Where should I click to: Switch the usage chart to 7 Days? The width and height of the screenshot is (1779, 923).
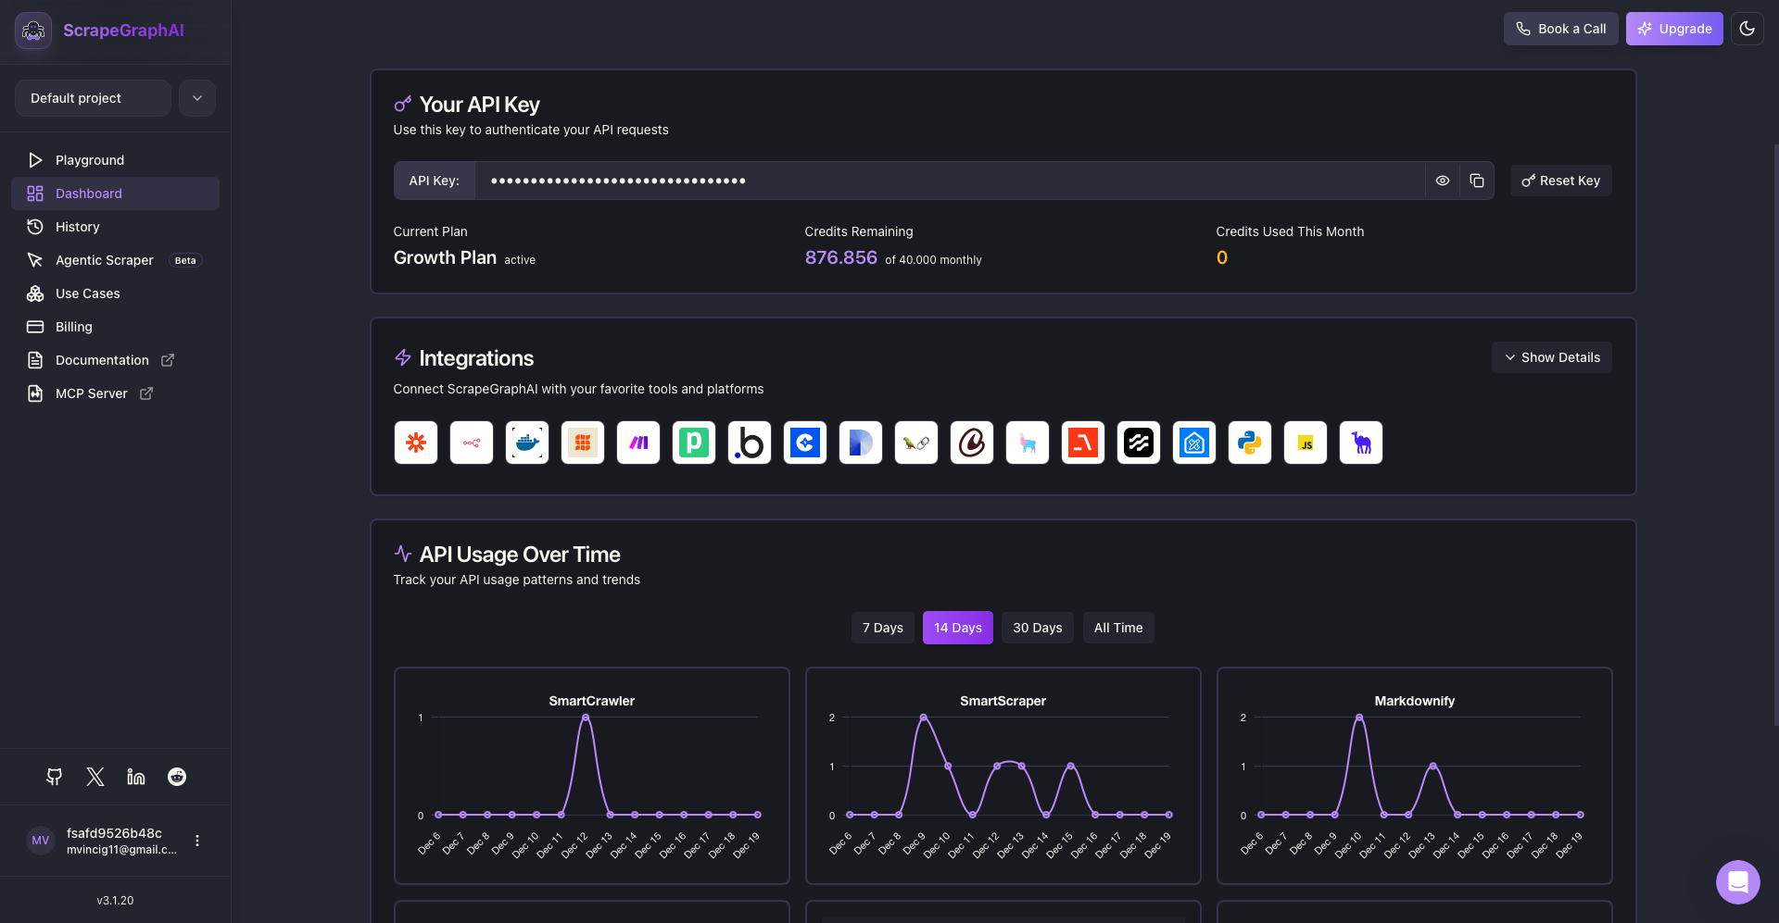[882, 628]
